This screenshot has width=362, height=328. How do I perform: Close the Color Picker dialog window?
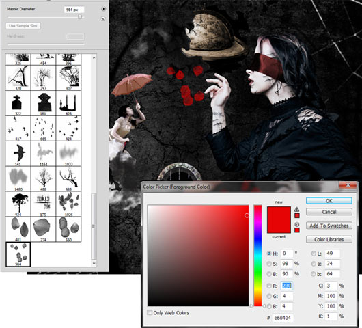[x=348, y=184]
